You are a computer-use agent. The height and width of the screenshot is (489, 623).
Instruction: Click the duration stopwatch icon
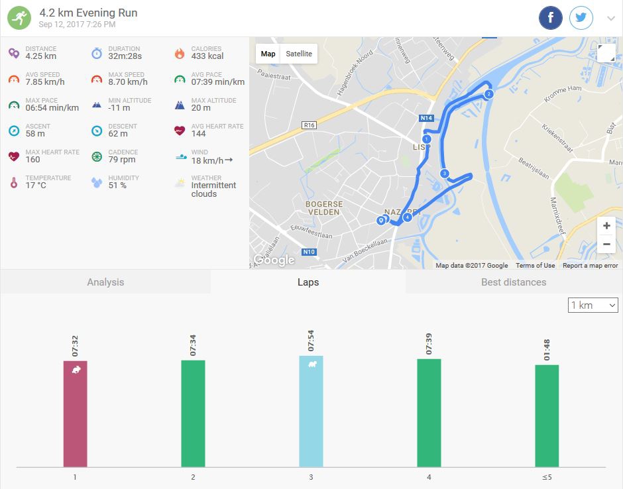97,53
